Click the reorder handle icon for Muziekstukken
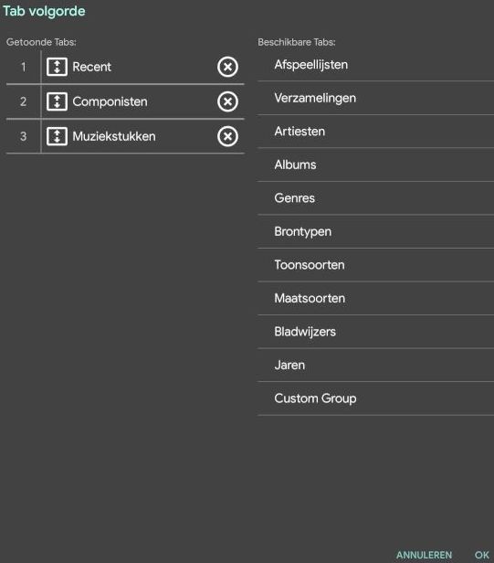 click(x=57, y=136)
